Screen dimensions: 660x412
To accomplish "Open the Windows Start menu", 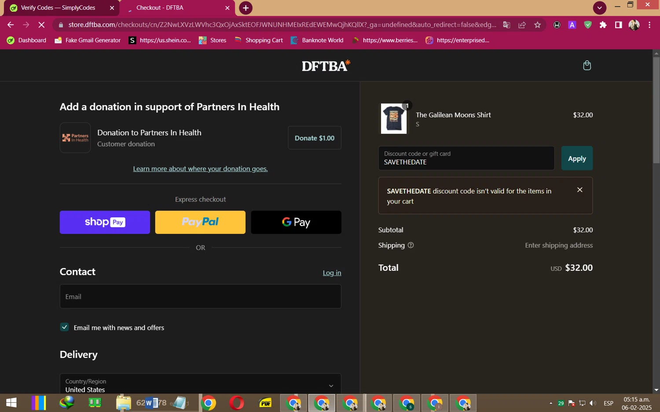I will click(11, 403).
